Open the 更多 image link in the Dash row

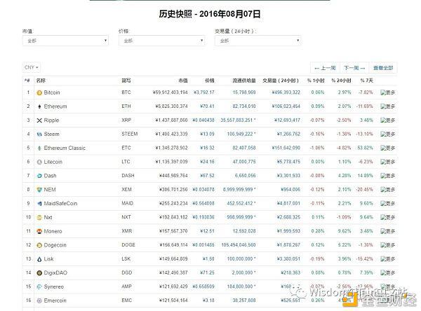388,176
